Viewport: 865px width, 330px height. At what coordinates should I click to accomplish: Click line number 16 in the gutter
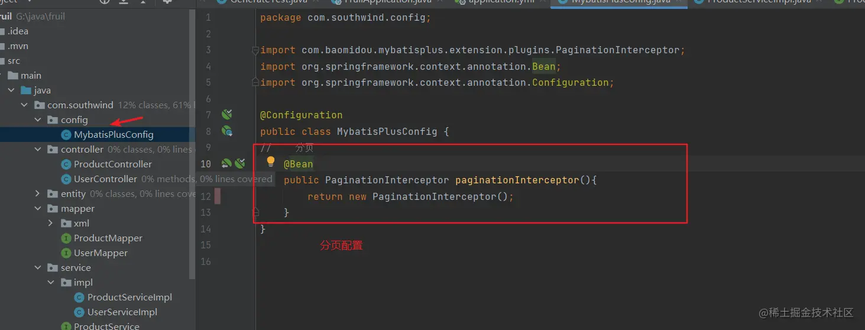pos(205,261)
